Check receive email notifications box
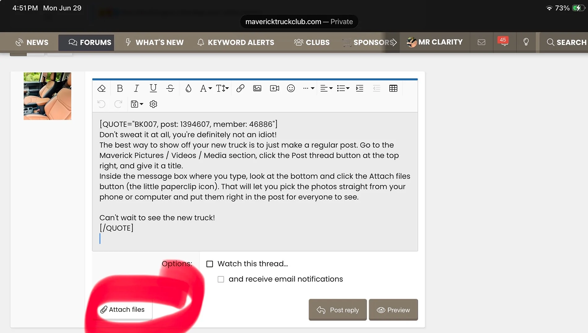Viewport: 588px width, 333px height. click(221, 279)
